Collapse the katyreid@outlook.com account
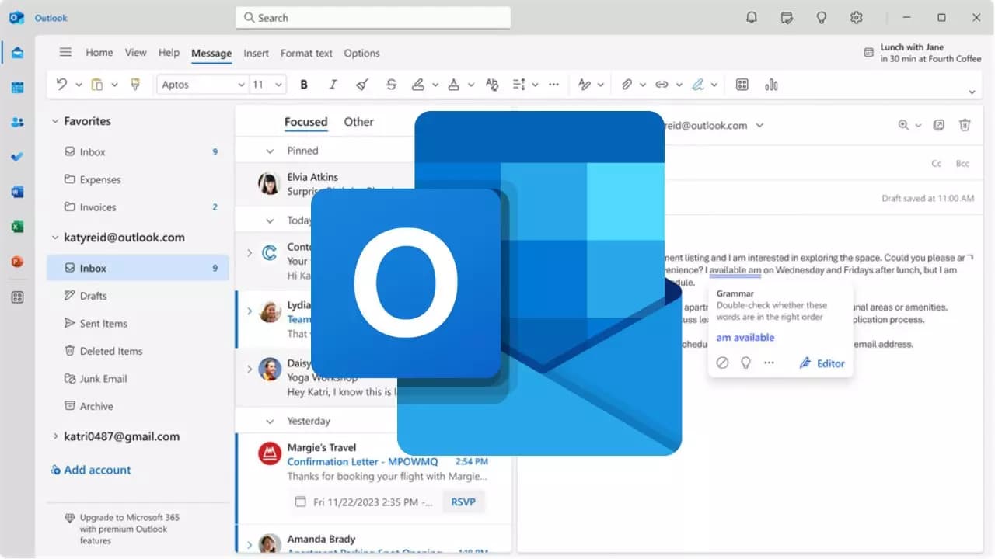 tap(54, 238)
